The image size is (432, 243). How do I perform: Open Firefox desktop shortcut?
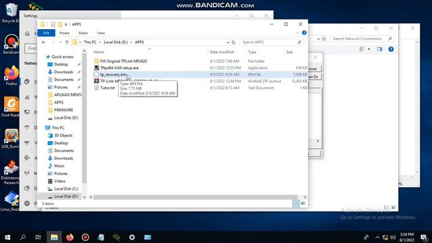point(11,75)
